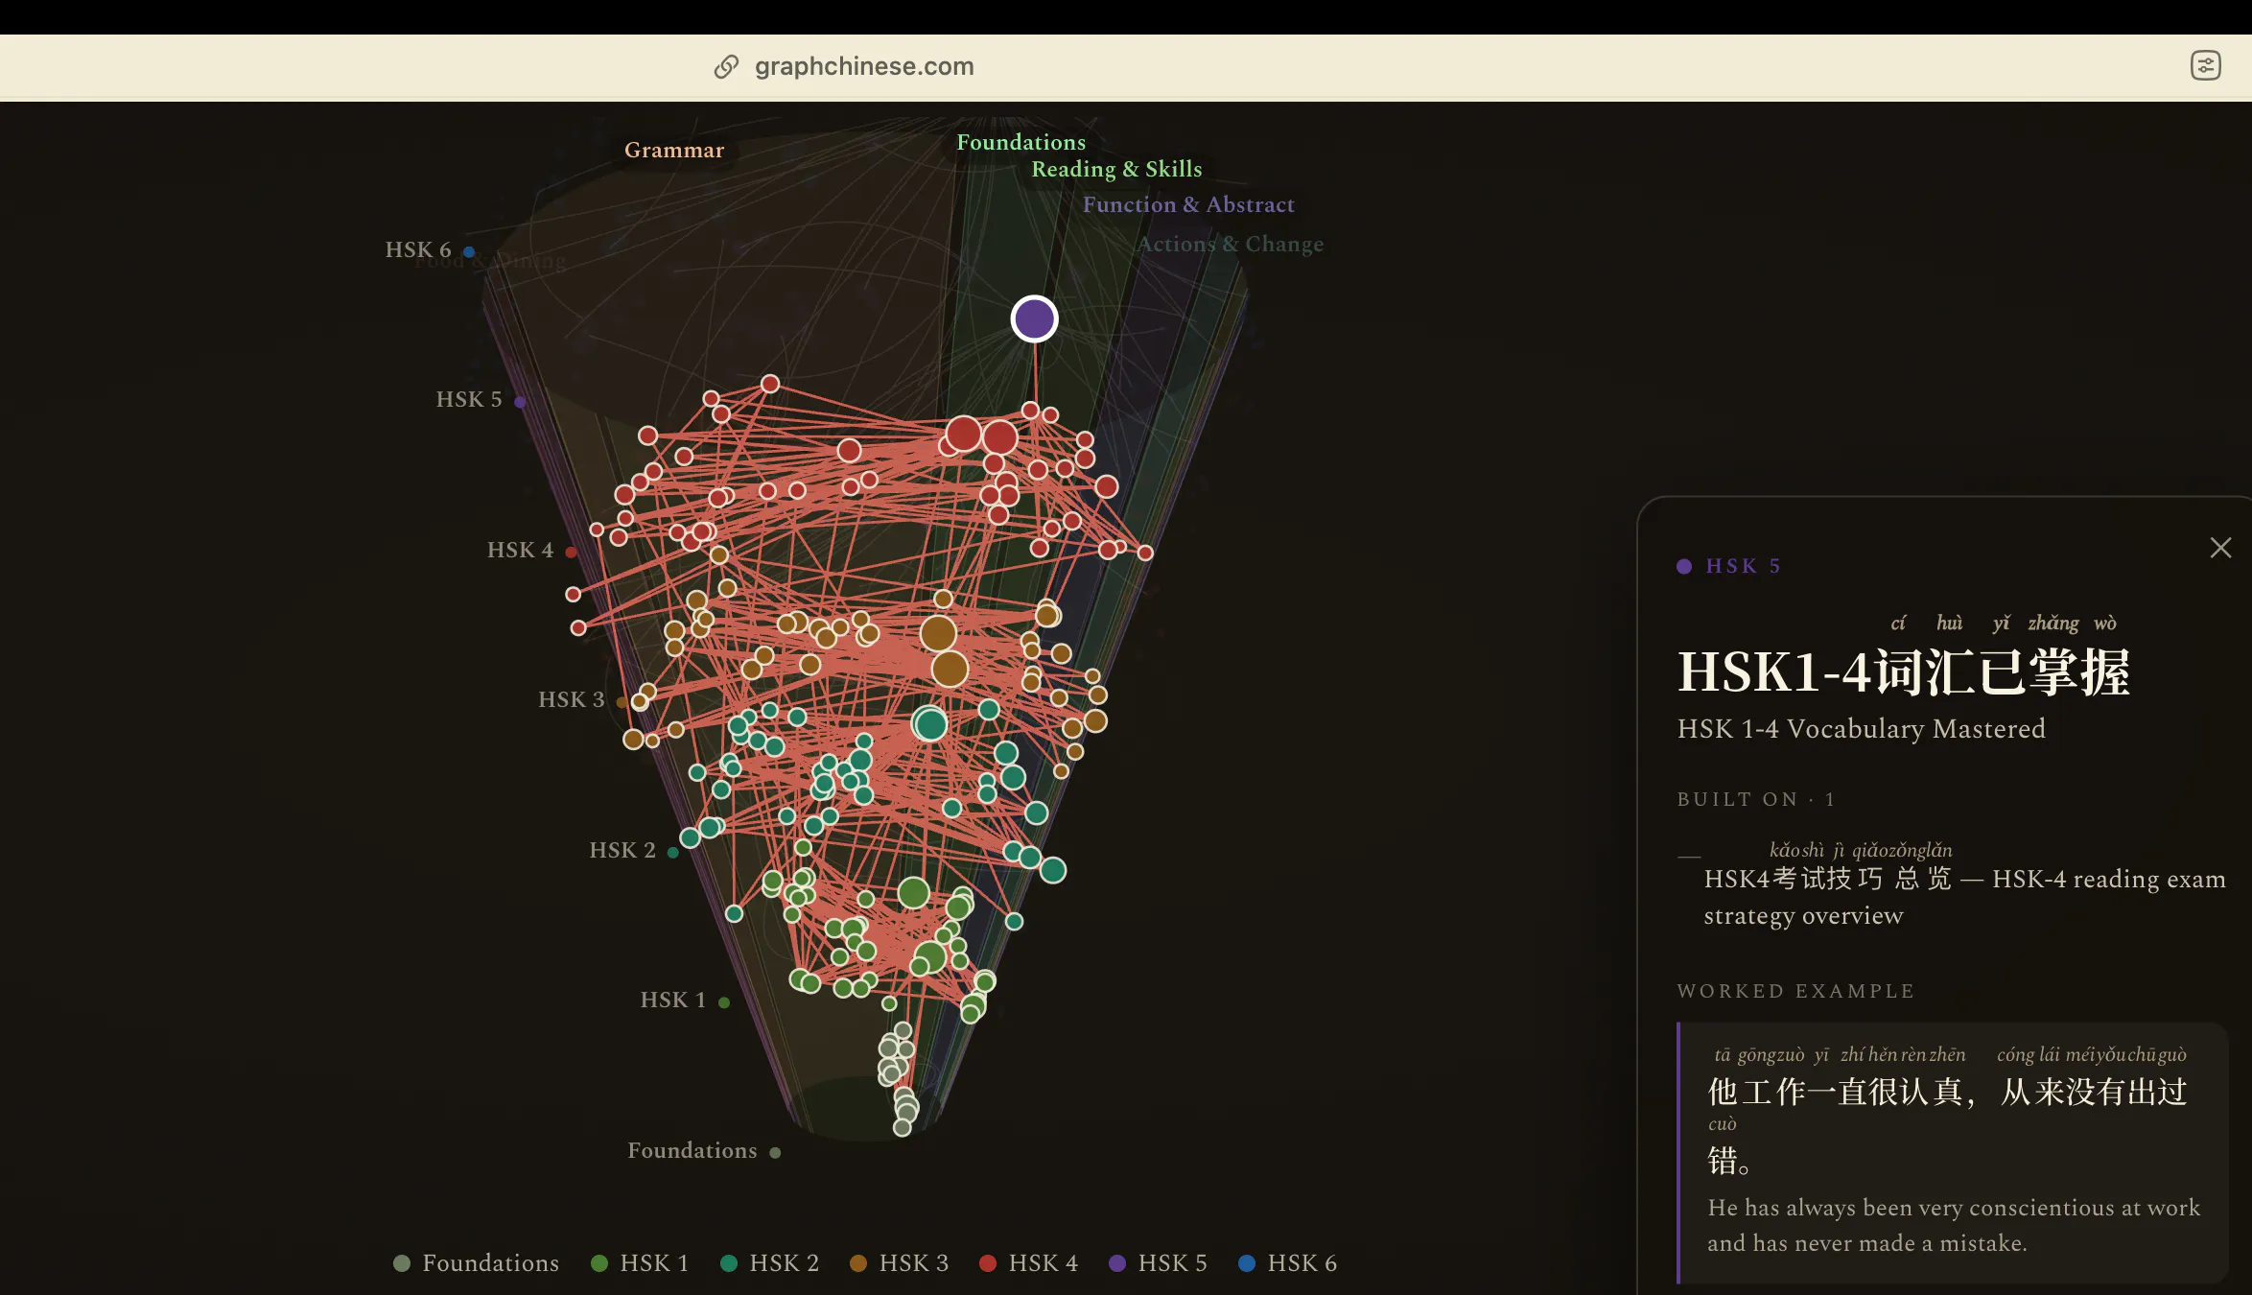This screenshot has width=2252, height=1295.
Task: Click the HSK 5 badge in detail panel
Action: coord(1729,566)
